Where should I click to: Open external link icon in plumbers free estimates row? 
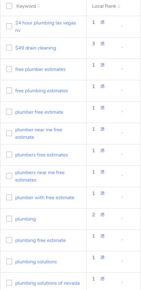coord(103,151)
